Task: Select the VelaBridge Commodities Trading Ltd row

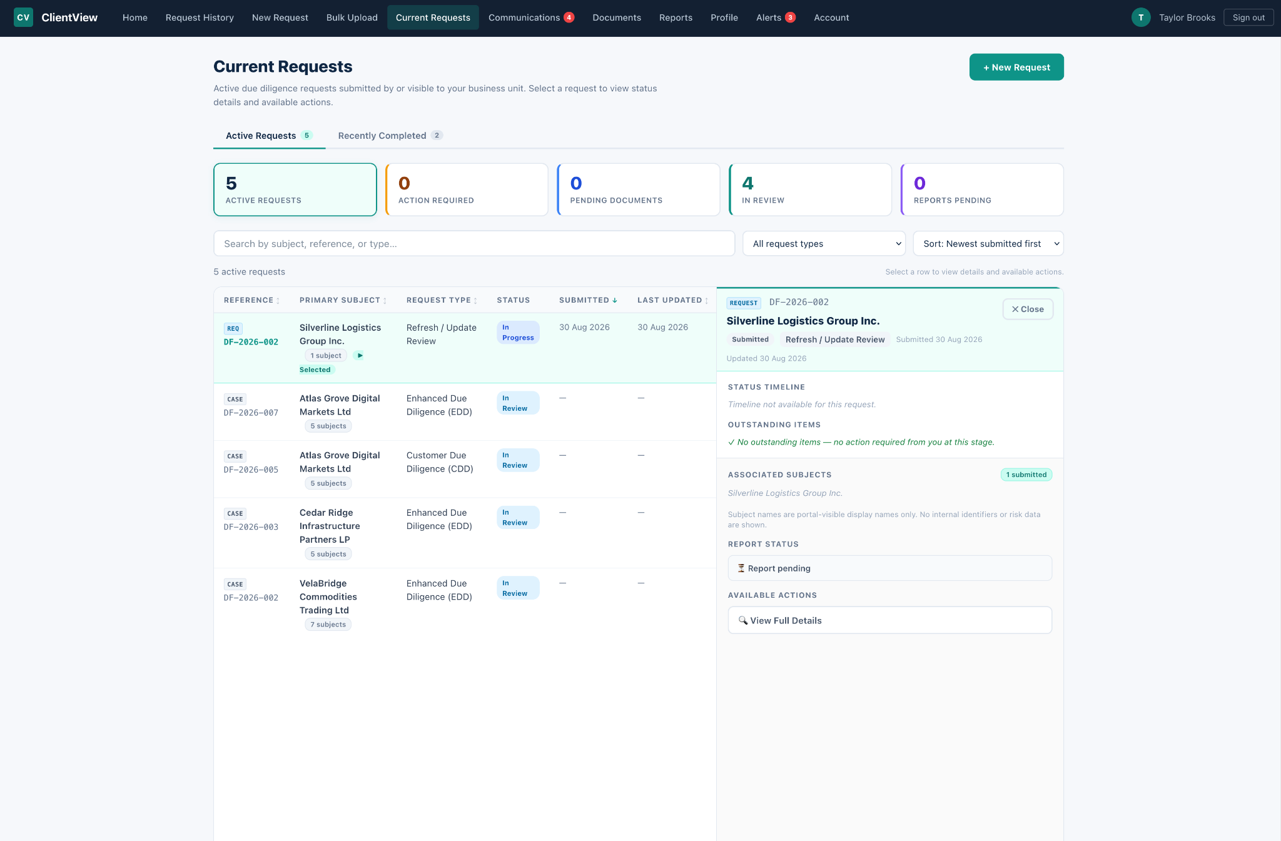Action: pos(465,603)
